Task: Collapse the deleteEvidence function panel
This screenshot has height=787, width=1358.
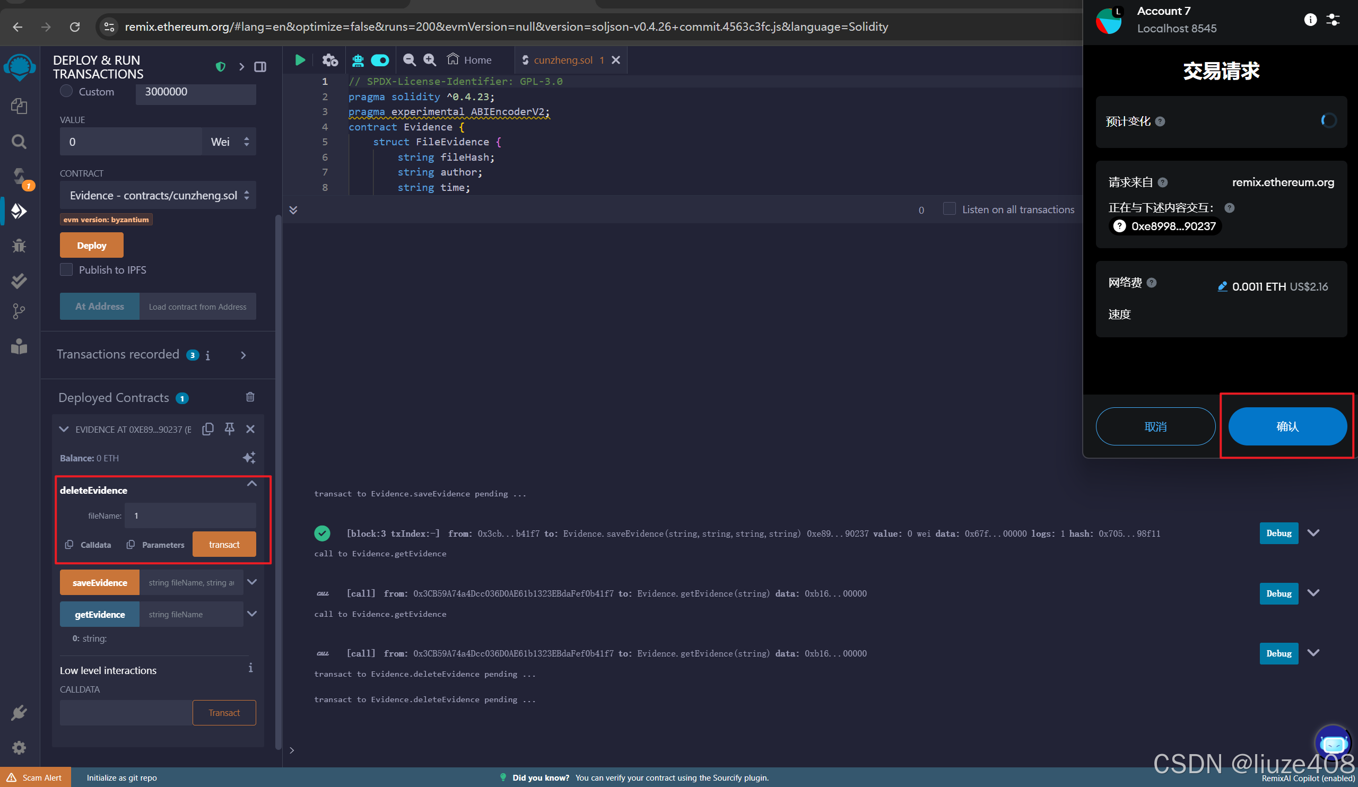Action: 251,484
